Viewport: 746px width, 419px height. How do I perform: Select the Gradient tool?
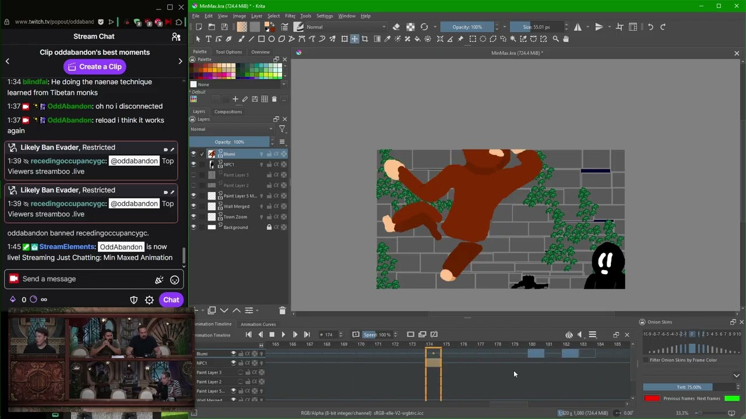pyautogui.click(x=377, y=39)
